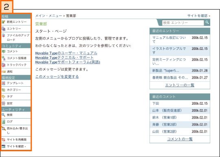The width and height of the screenshot is (220, 157).
Task: Click the 営業部 blog title heading
Action: (41, 24)
